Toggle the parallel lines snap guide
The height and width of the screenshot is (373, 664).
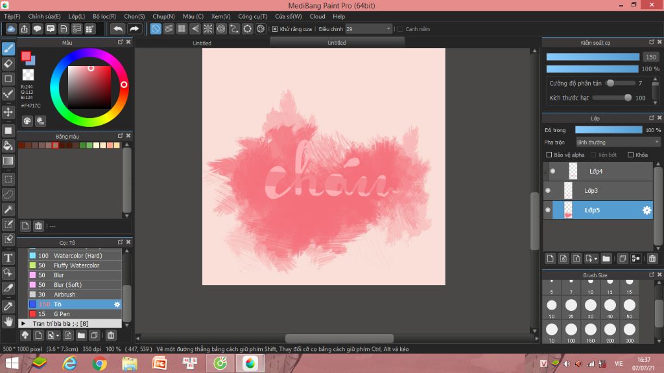coord(169,28)
